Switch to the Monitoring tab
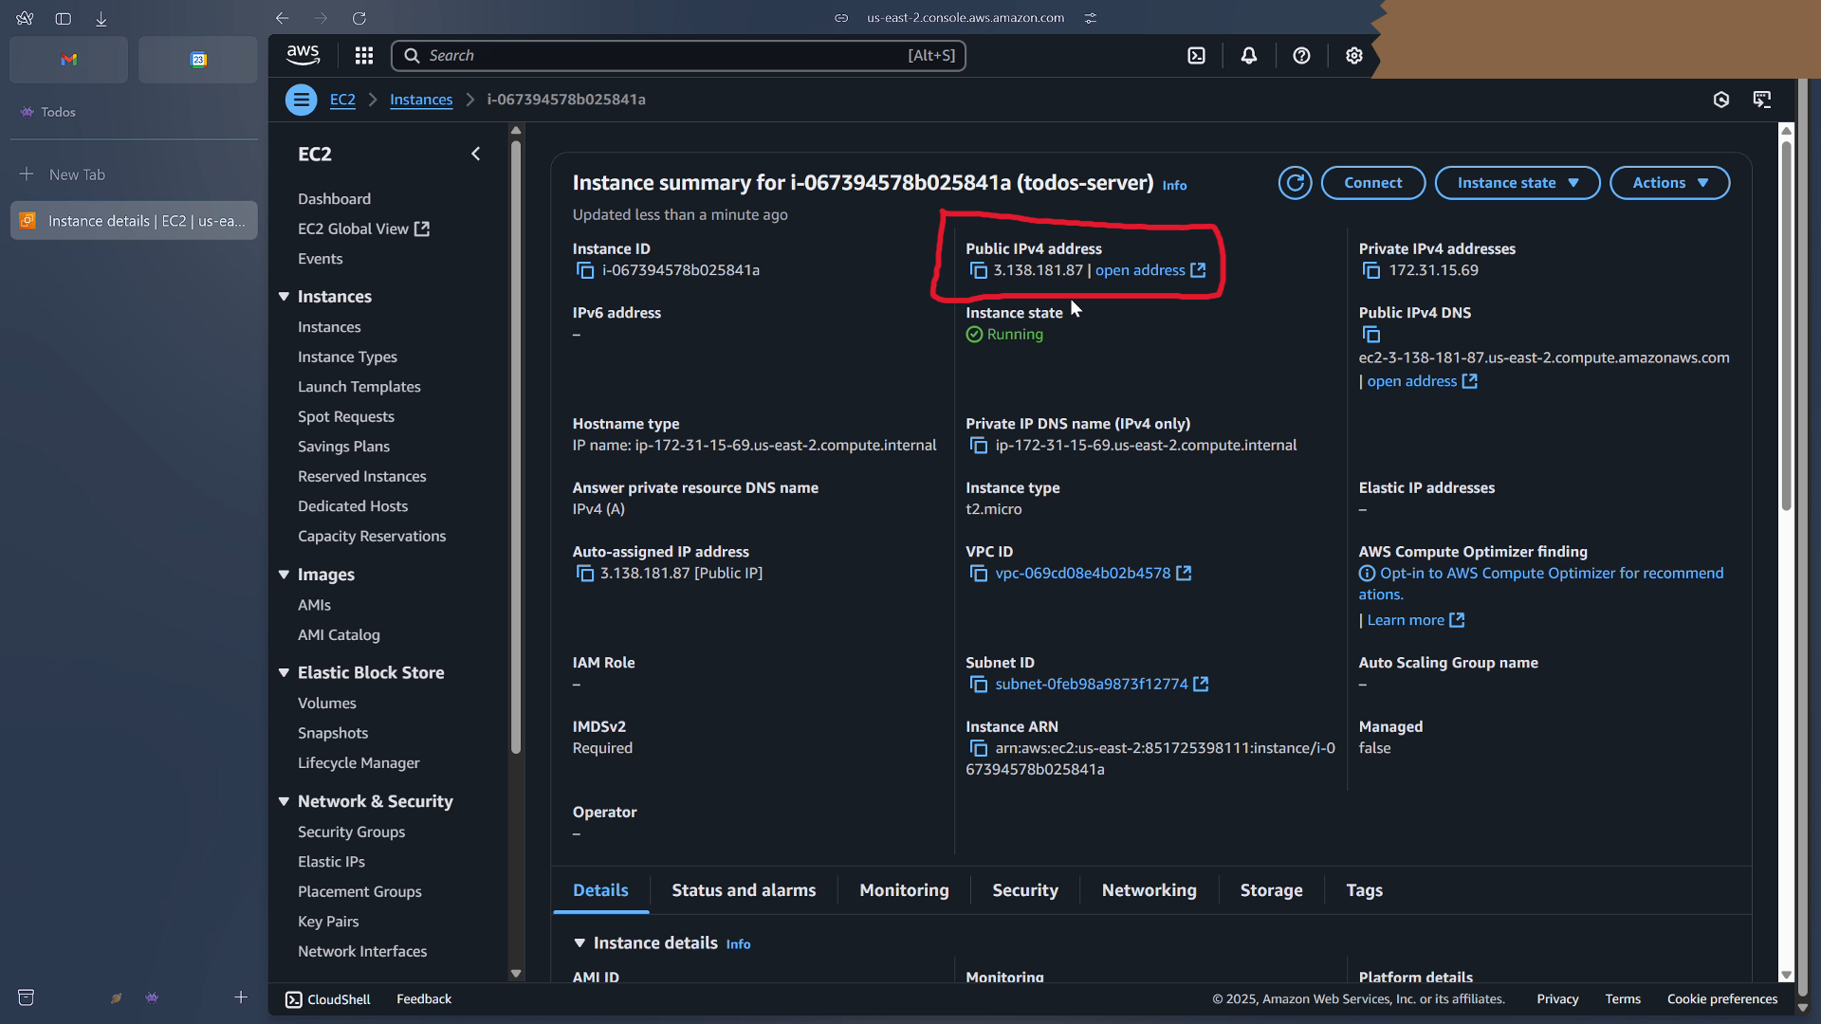 904,890
